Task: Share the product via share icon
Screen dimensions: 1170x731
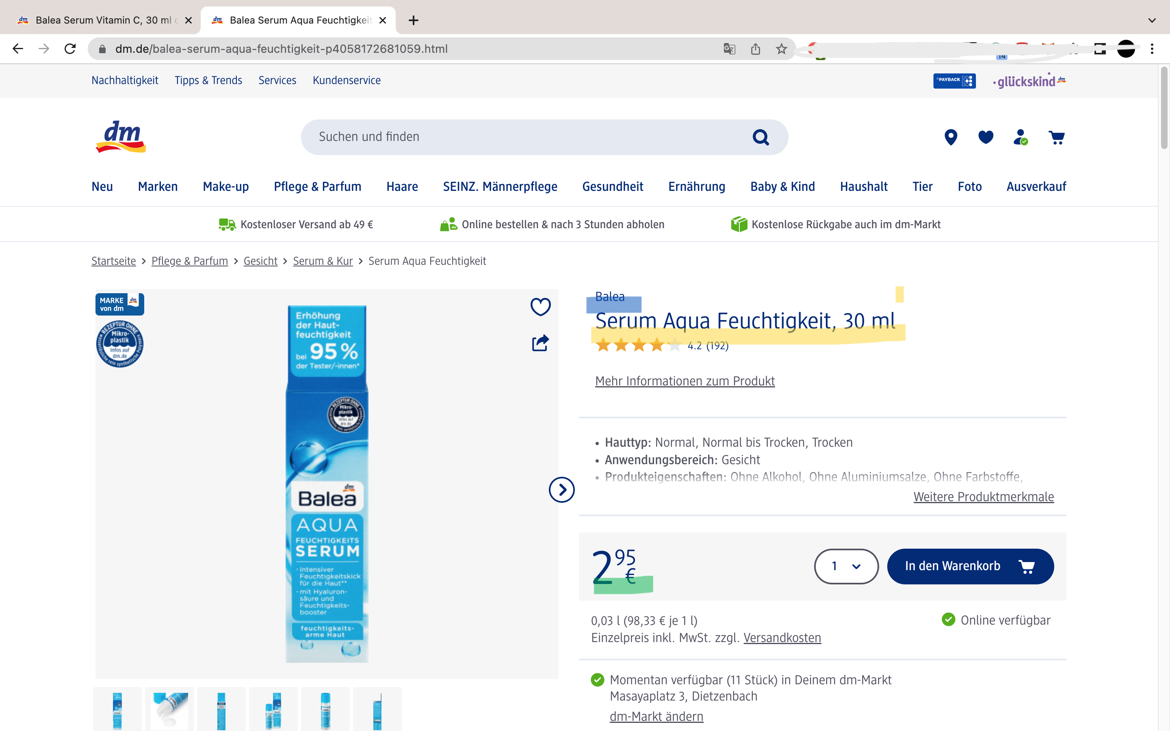Action: (x=540, y=343)
